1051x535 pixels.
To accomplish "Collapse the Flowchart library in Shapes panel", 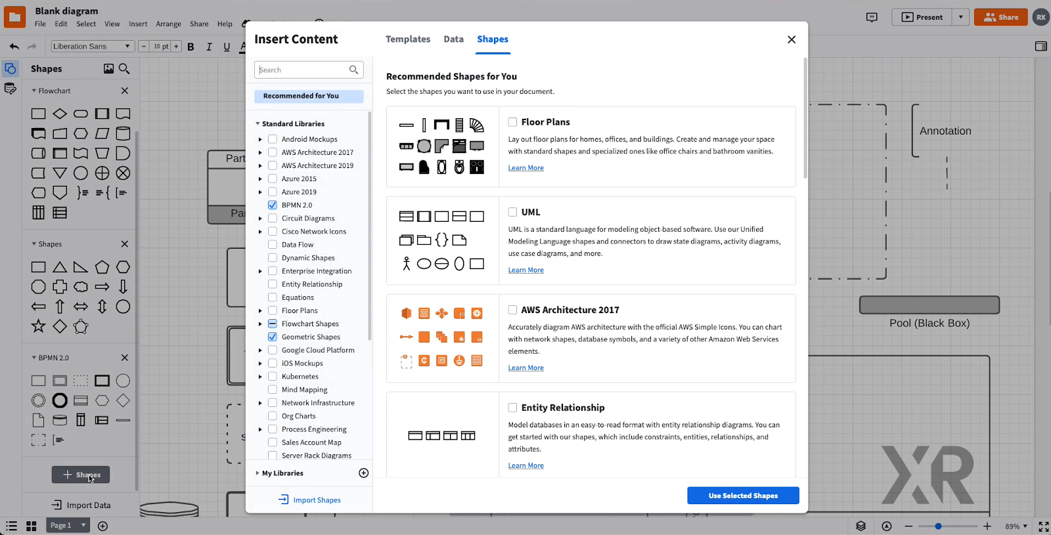I will [x=34, y=91].
